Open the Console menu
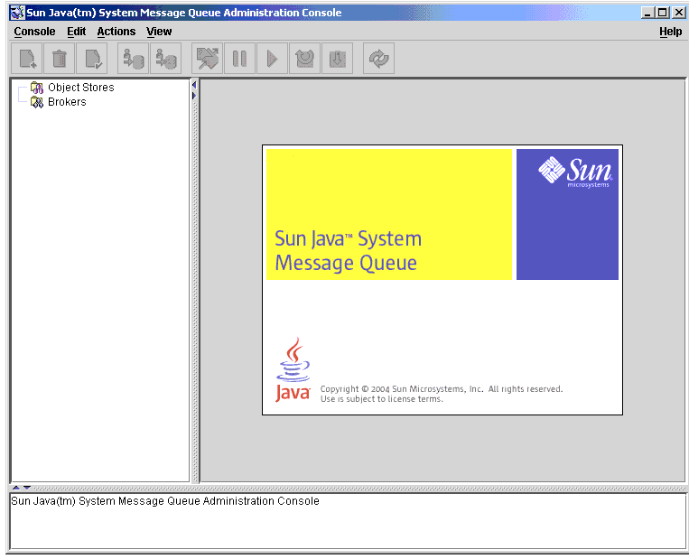The width and height of the screenshot is (689, 559). coord(34,32)
